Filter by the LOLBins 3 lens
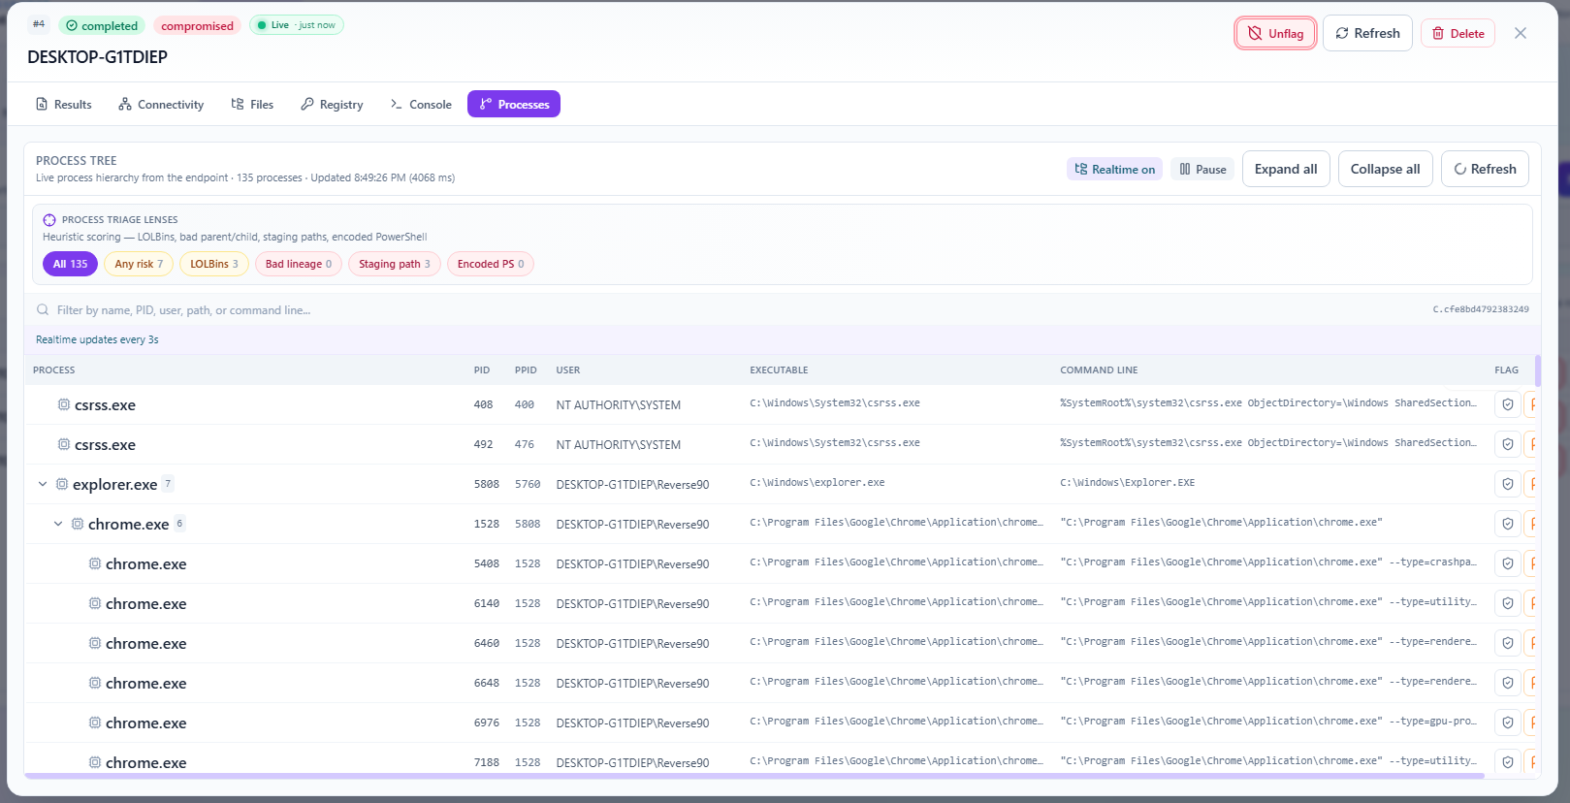Screen dimensions: 1570x803 pyautogui.click(x=213, y=264)
